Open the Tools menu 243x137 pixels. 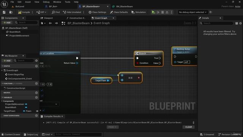tap(68, 2)
